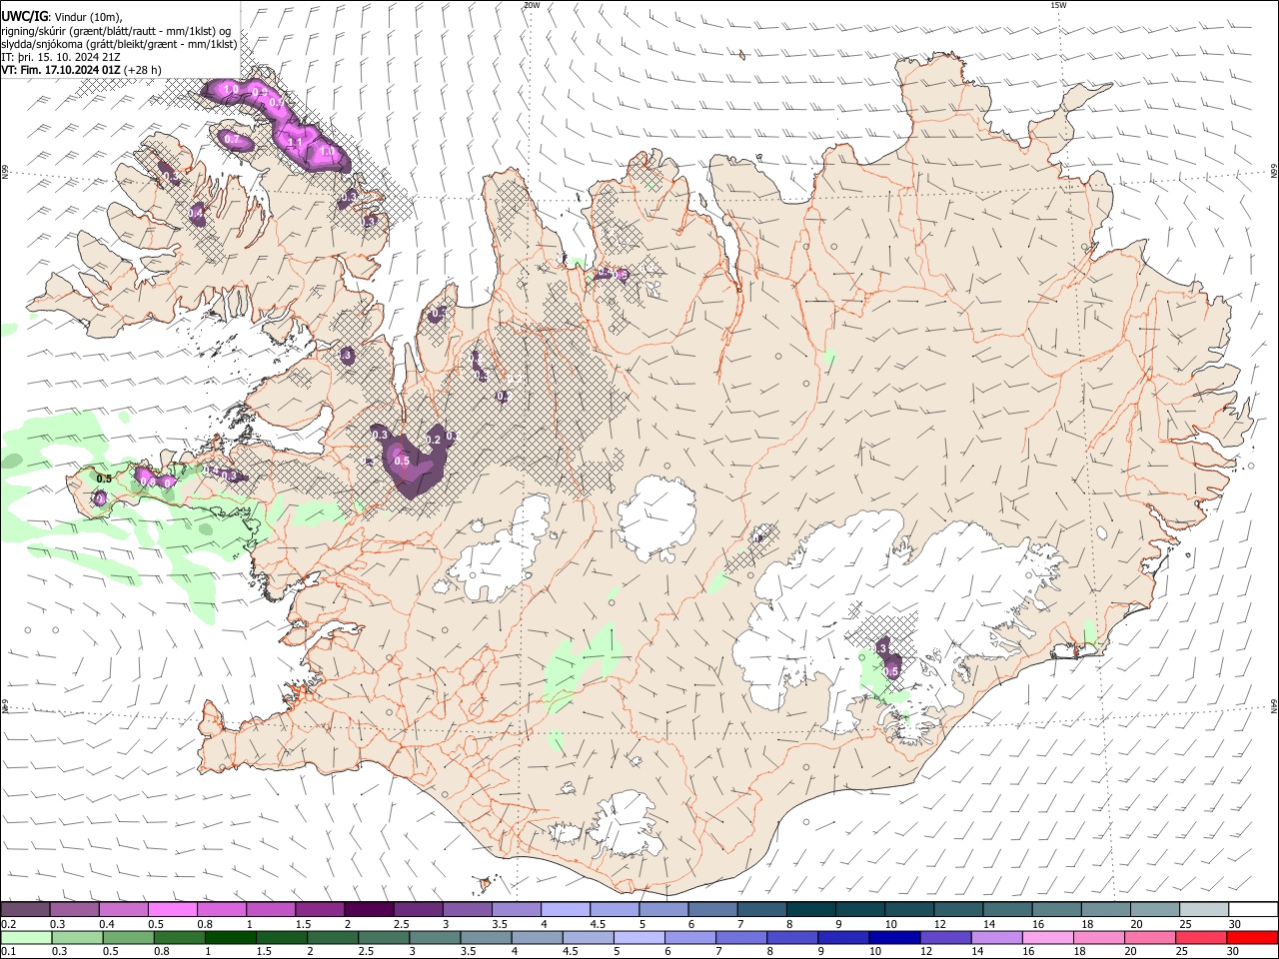Click the 'VT: Fim. 17.10.2024 01Z' valid time
Screen dimensions: 1279x959
[x=59, y=70]
